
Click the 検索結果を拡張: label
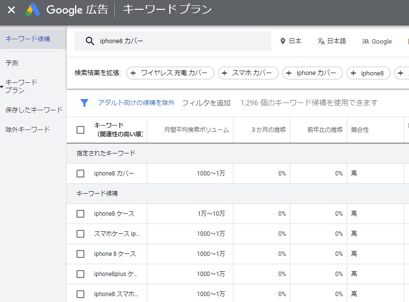pyautogui.click(x=98, y=73)
